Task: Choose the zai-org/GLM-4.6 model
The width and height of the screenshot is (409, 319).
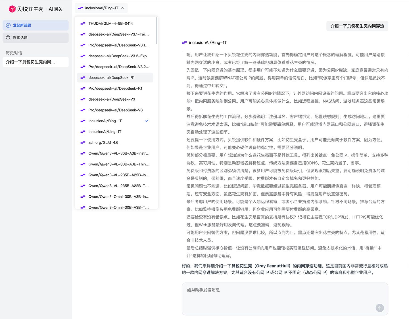Action: 115,143
